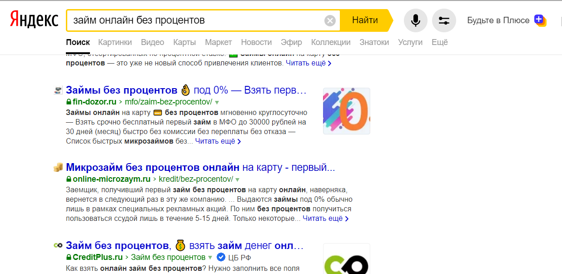This screenshot has width=562, height=274.
Task: Click the kredit/bez-procentov/ path link
Action: click(196, 179)
